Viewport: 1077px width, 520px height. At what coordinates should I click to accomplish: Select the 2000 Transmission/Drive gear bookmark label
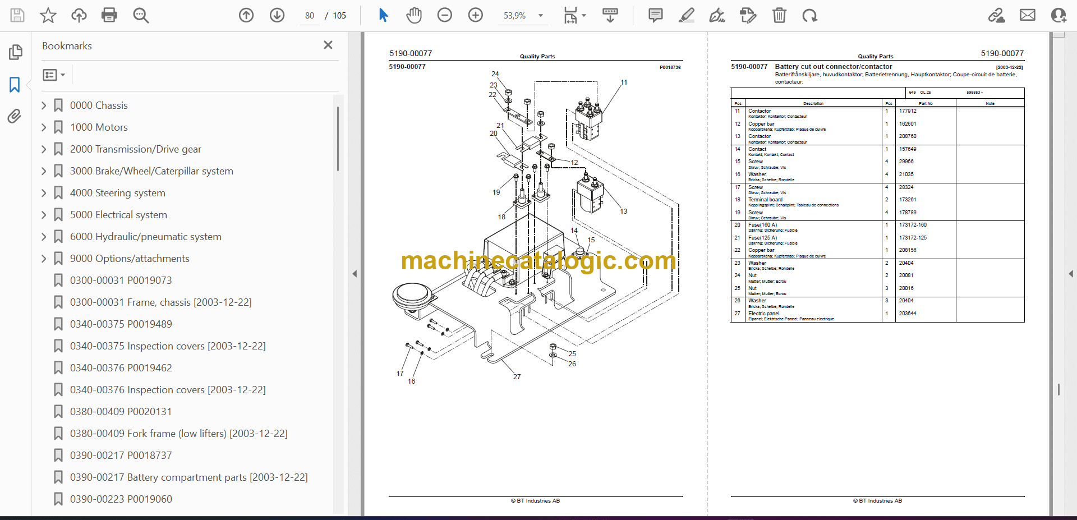[136, 149]
